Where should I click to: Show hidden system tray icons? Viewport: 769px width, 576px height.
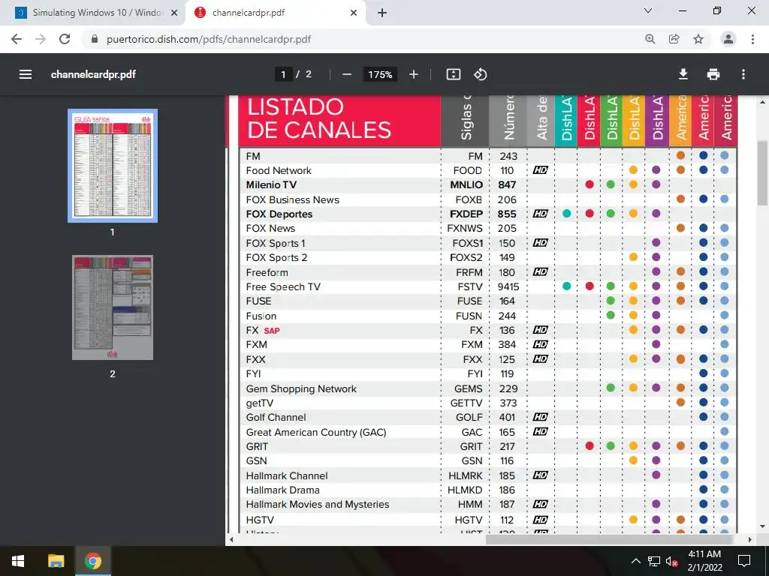(635, 561)
